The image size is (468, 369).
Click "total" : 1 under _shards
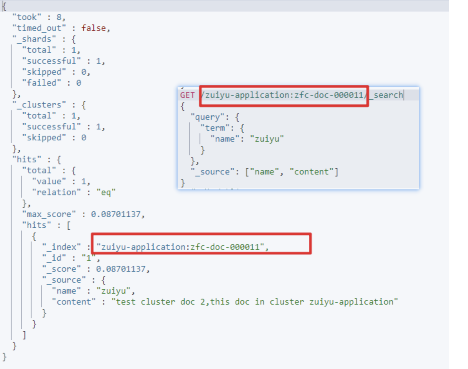(51, 50)
